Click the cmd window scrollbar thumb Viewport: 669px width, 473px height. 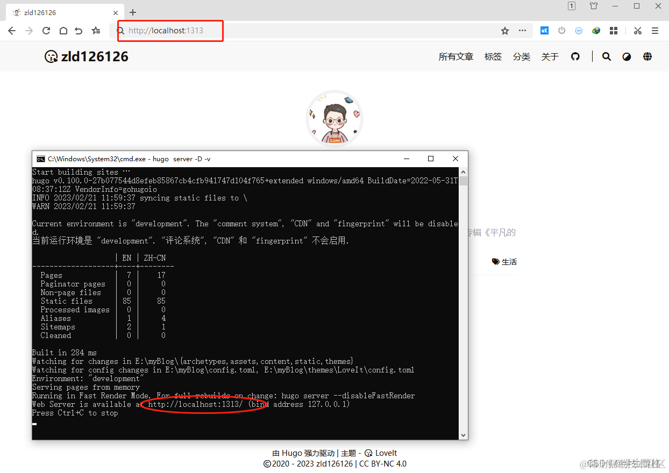point(463,181)
